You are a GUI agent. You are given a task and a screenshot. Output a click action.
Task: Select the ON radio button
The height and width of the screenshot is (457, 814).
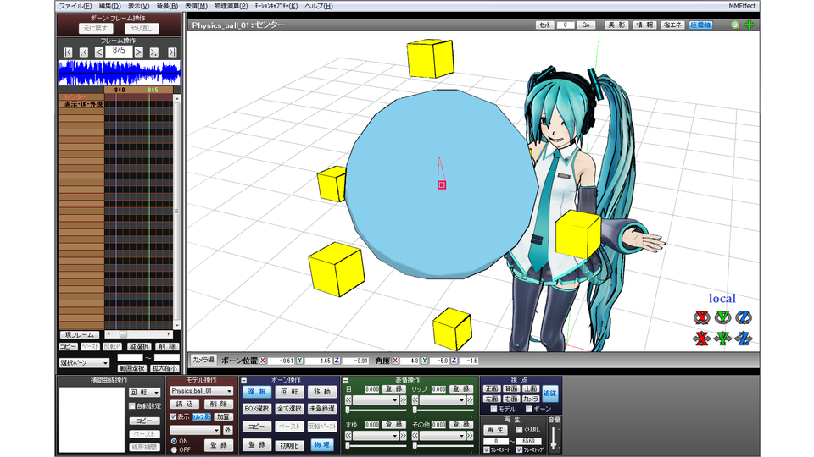click(175, 441)
